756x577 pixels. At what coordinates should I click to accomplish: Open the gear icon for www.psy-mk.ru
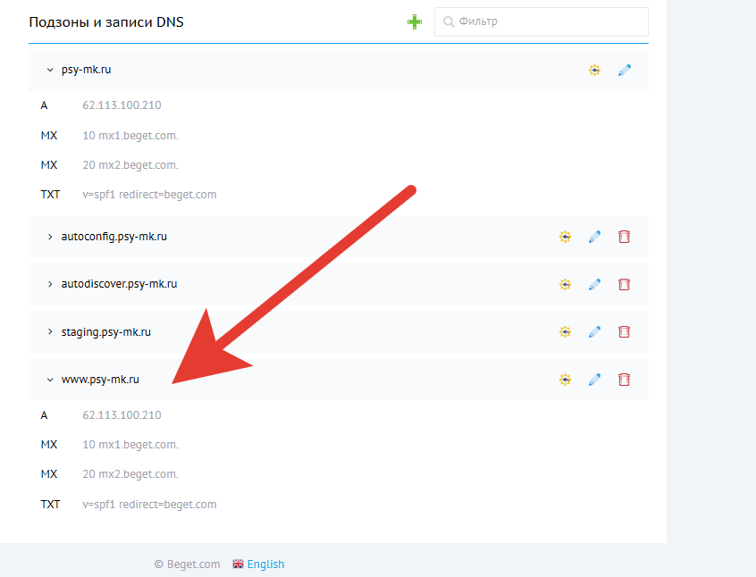565,380
